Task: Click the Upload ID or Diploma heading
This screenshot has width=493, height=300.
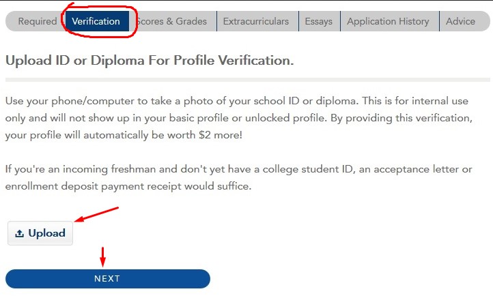Action: 150,61
